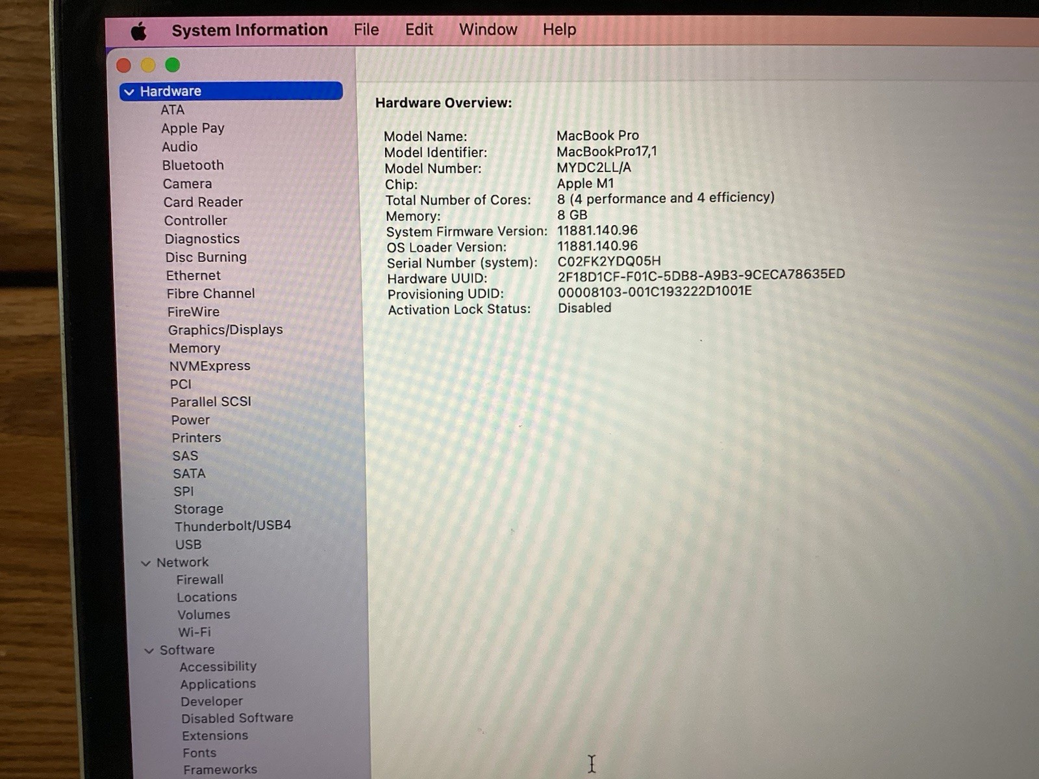The height and width of the screenshot is (779, 1039).
Task: Collapse the Hardware section chevron
Action: click(129, 92)
